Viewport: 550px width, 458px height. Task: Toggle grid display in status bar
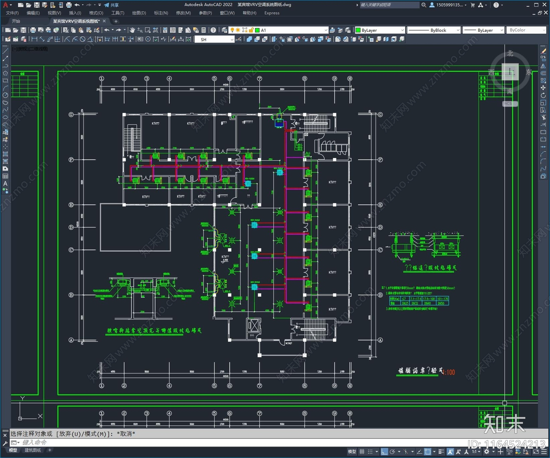362,451
